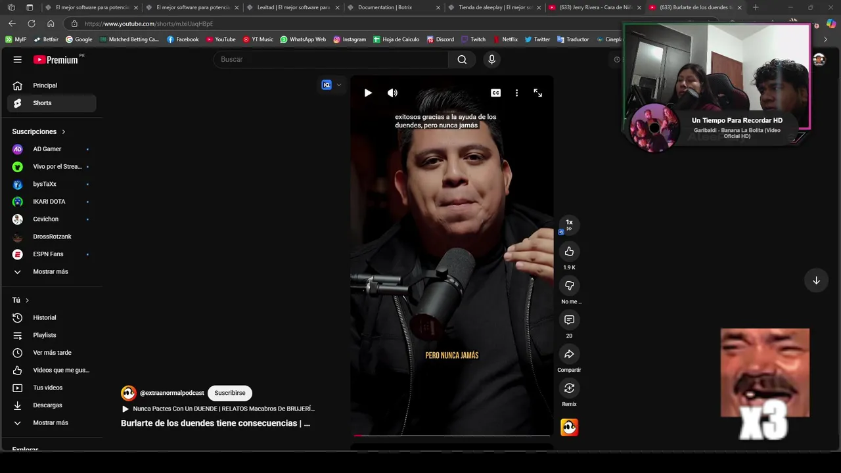Image resolution: width=841 pixels, height=473 pixels.
Task: Open WhatsApp Web bookmark
Action: 303,39
